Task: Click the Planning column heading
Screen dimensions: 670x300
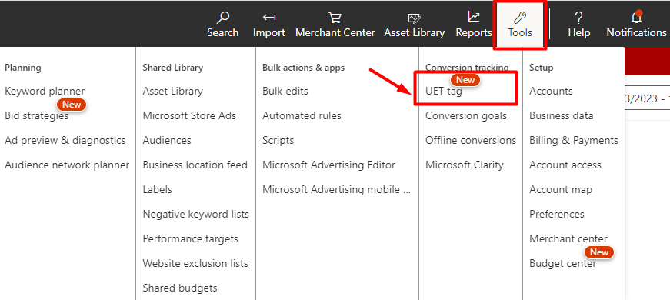Action: click(x=23, y=68)
